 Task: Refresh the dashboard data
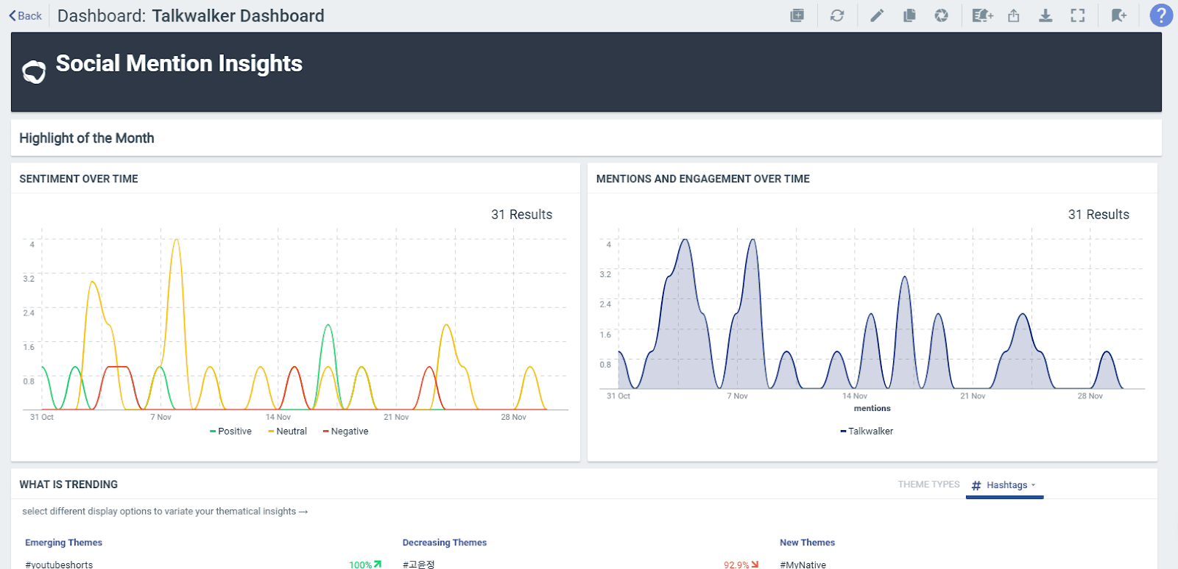(837, 15)
